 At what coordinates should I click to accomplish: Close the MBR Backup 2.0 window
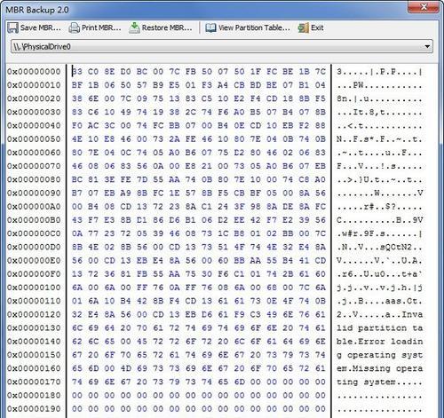coord(424,7)
